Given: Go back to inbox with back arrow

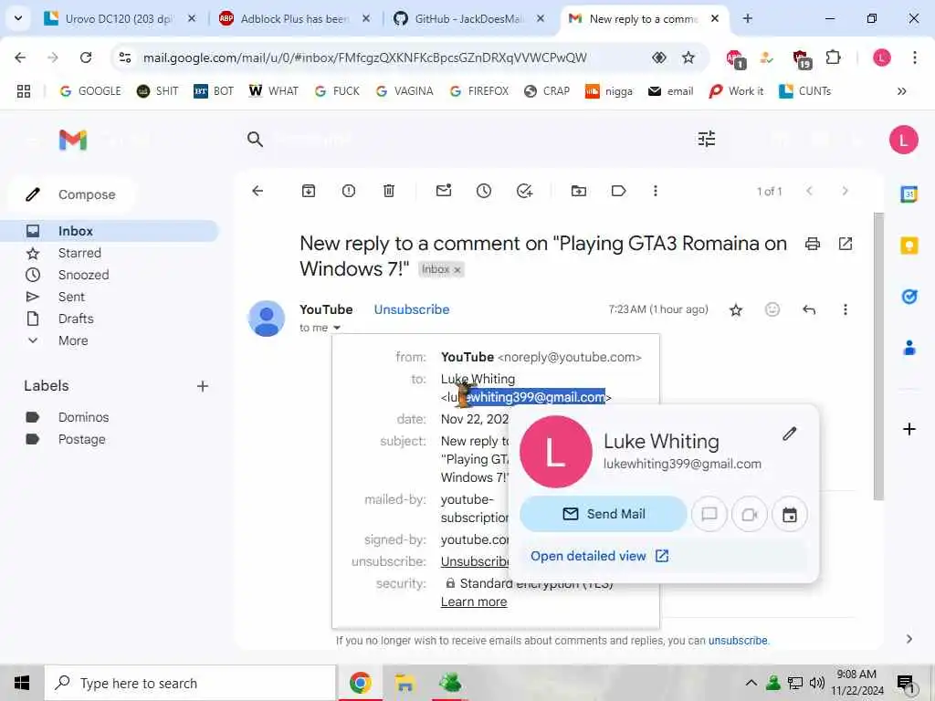Looking at the screenshot, I should point(257,191).
